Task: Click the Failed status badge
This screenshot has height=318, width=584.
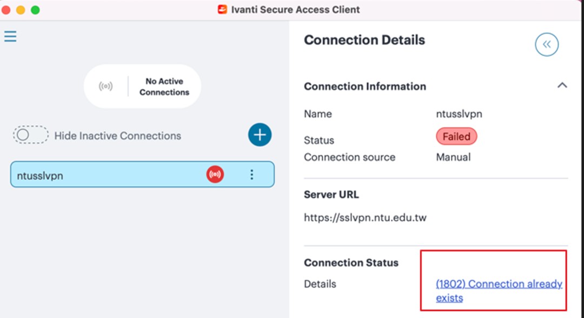Action: [456, 137]
